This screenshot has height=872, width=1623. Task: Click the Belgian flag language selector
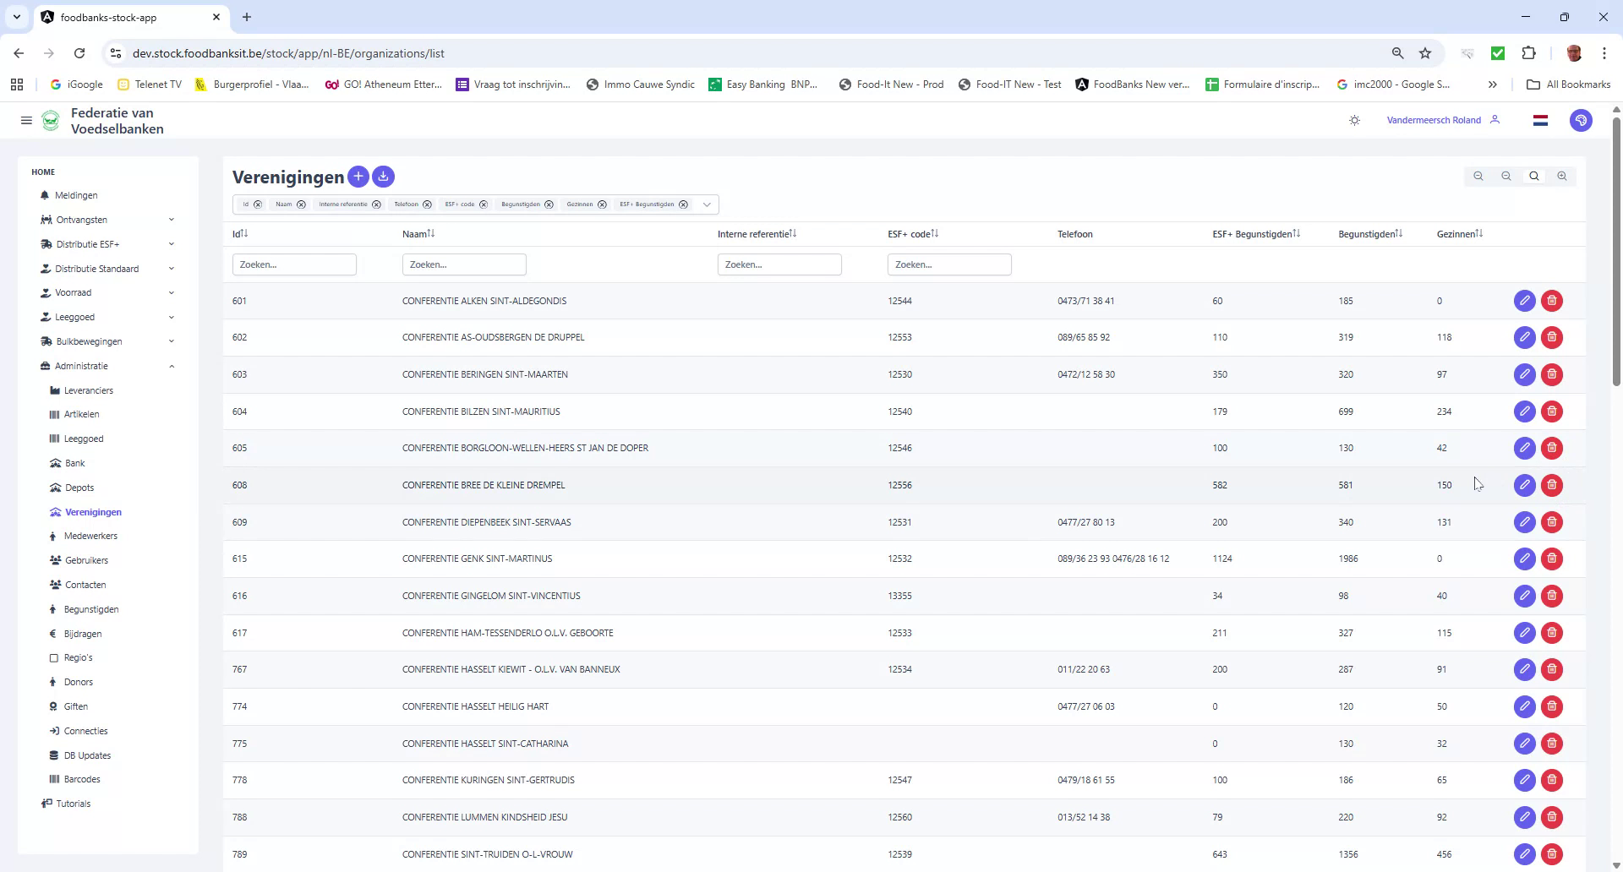[x=1540, y=120]
